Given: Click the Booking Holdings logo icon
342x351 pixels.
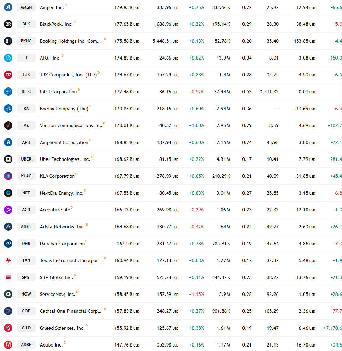Looking at the screenshot, I should click(x=8, y=41).
